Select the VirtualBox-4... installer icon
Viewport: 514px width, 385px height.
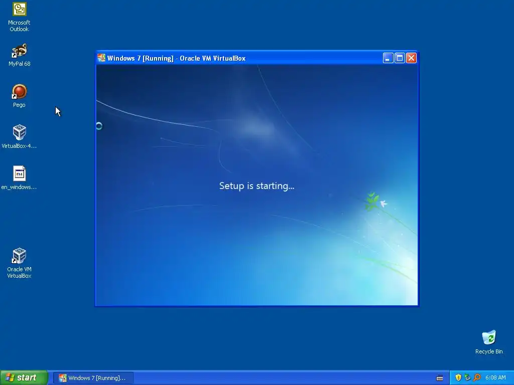click(x=19, y=137)
